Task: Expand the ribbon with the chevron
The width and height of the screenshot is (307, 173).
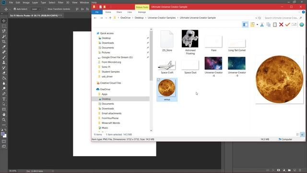Action: pos(299,12)
